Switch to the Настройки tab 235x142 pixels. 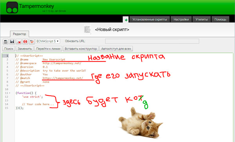[x=181, y=20]
